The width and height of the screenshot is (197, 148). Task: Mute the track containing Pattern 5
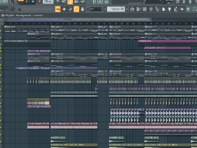(x=0, y=30)
